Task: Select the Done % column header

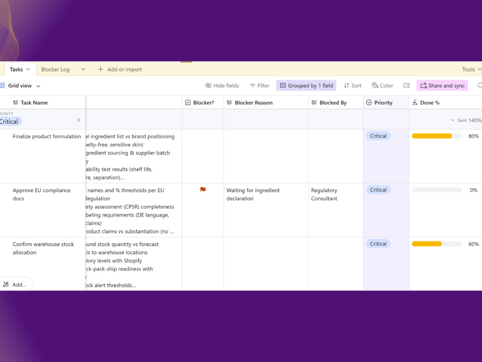Action: (445, 102)
